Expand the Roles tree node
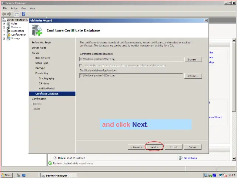 point(4,24)
